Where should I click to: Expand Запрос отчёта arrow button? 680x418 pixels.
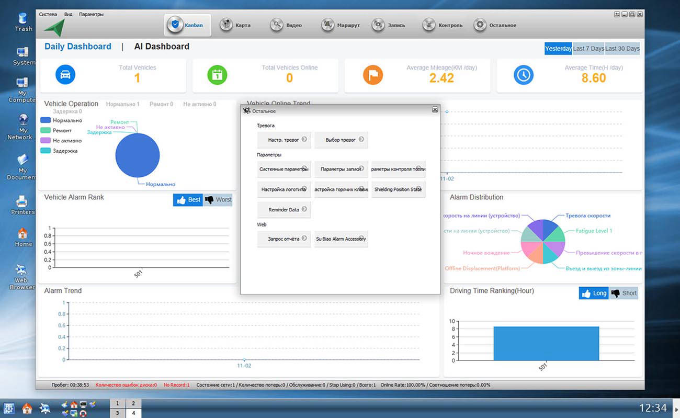click(304, 239)
